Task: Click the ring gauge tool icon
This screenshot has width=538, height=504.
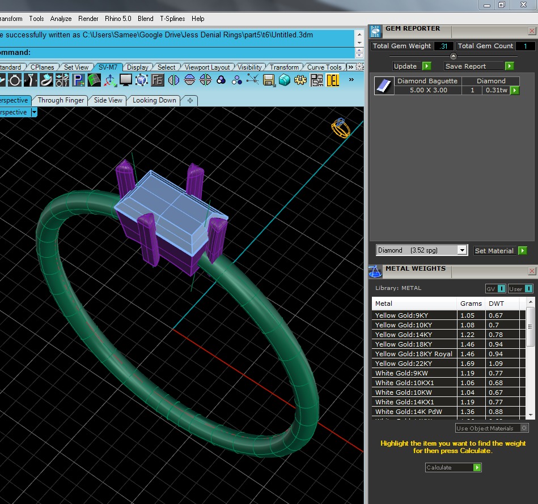Action: (x=14, y=80)
